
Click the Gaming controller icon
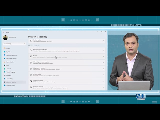[x=4, y=75]
